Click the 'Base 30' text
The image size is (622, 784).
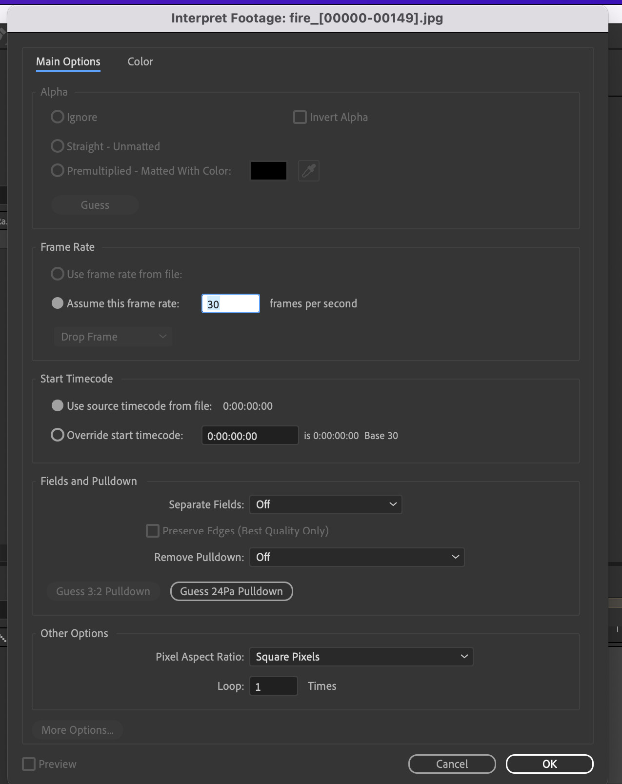pos(381,436)
